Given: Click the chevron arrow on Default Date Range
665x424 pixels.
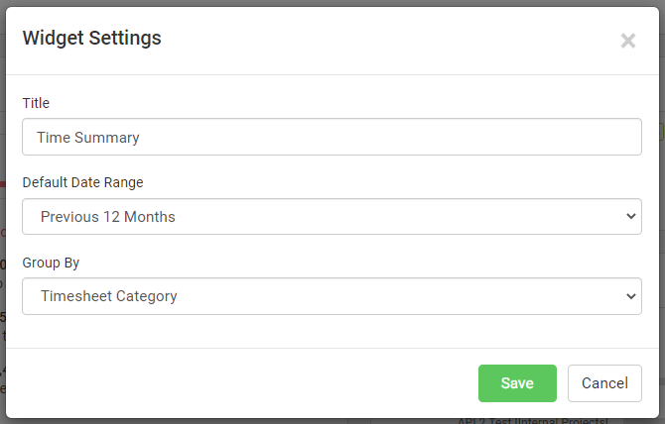Looking at the screenshot, I should coord(631,217).
